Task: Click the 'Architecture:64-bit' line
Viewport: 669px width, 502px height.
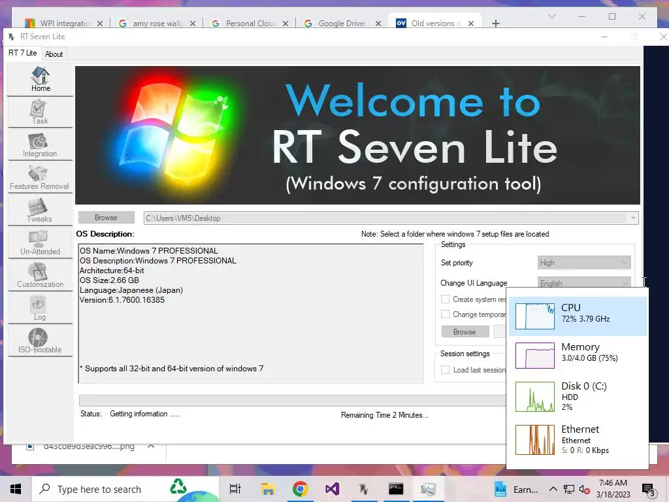Action: pyautogui.click(x=112, y=271)
